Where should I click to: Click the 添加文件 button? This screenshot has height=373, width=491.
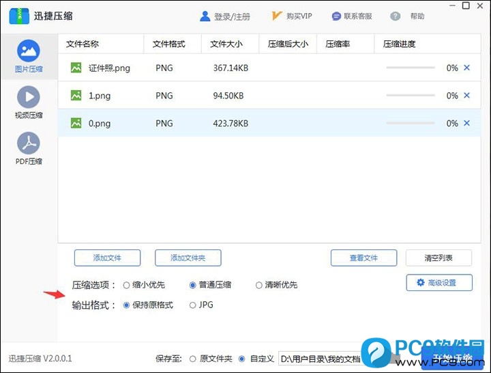pyautogui.click(x=107, y=258)
